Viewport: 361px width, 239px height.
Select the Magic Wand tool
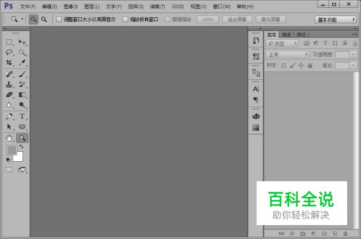22,52
